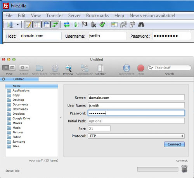Open filename filters icon in FileZilla
The height and width of the screenshot is (178, 194).
[114, 24]
